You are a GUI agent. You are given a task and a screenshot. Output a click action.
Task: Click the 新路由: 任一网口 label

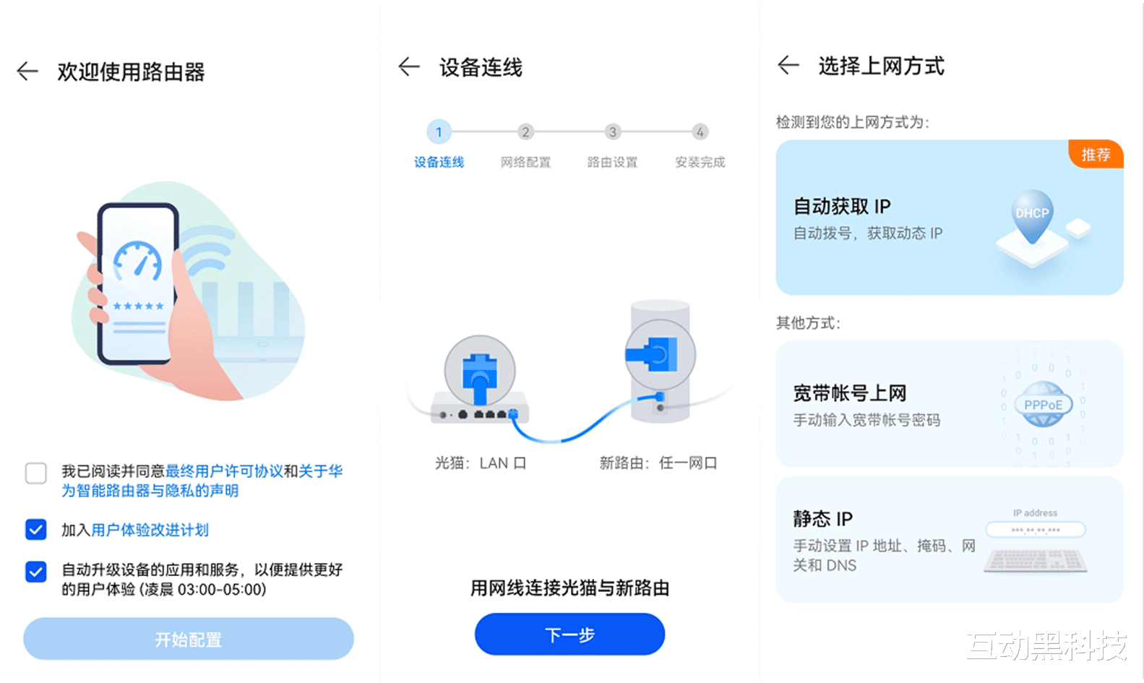tap(658, 463)
